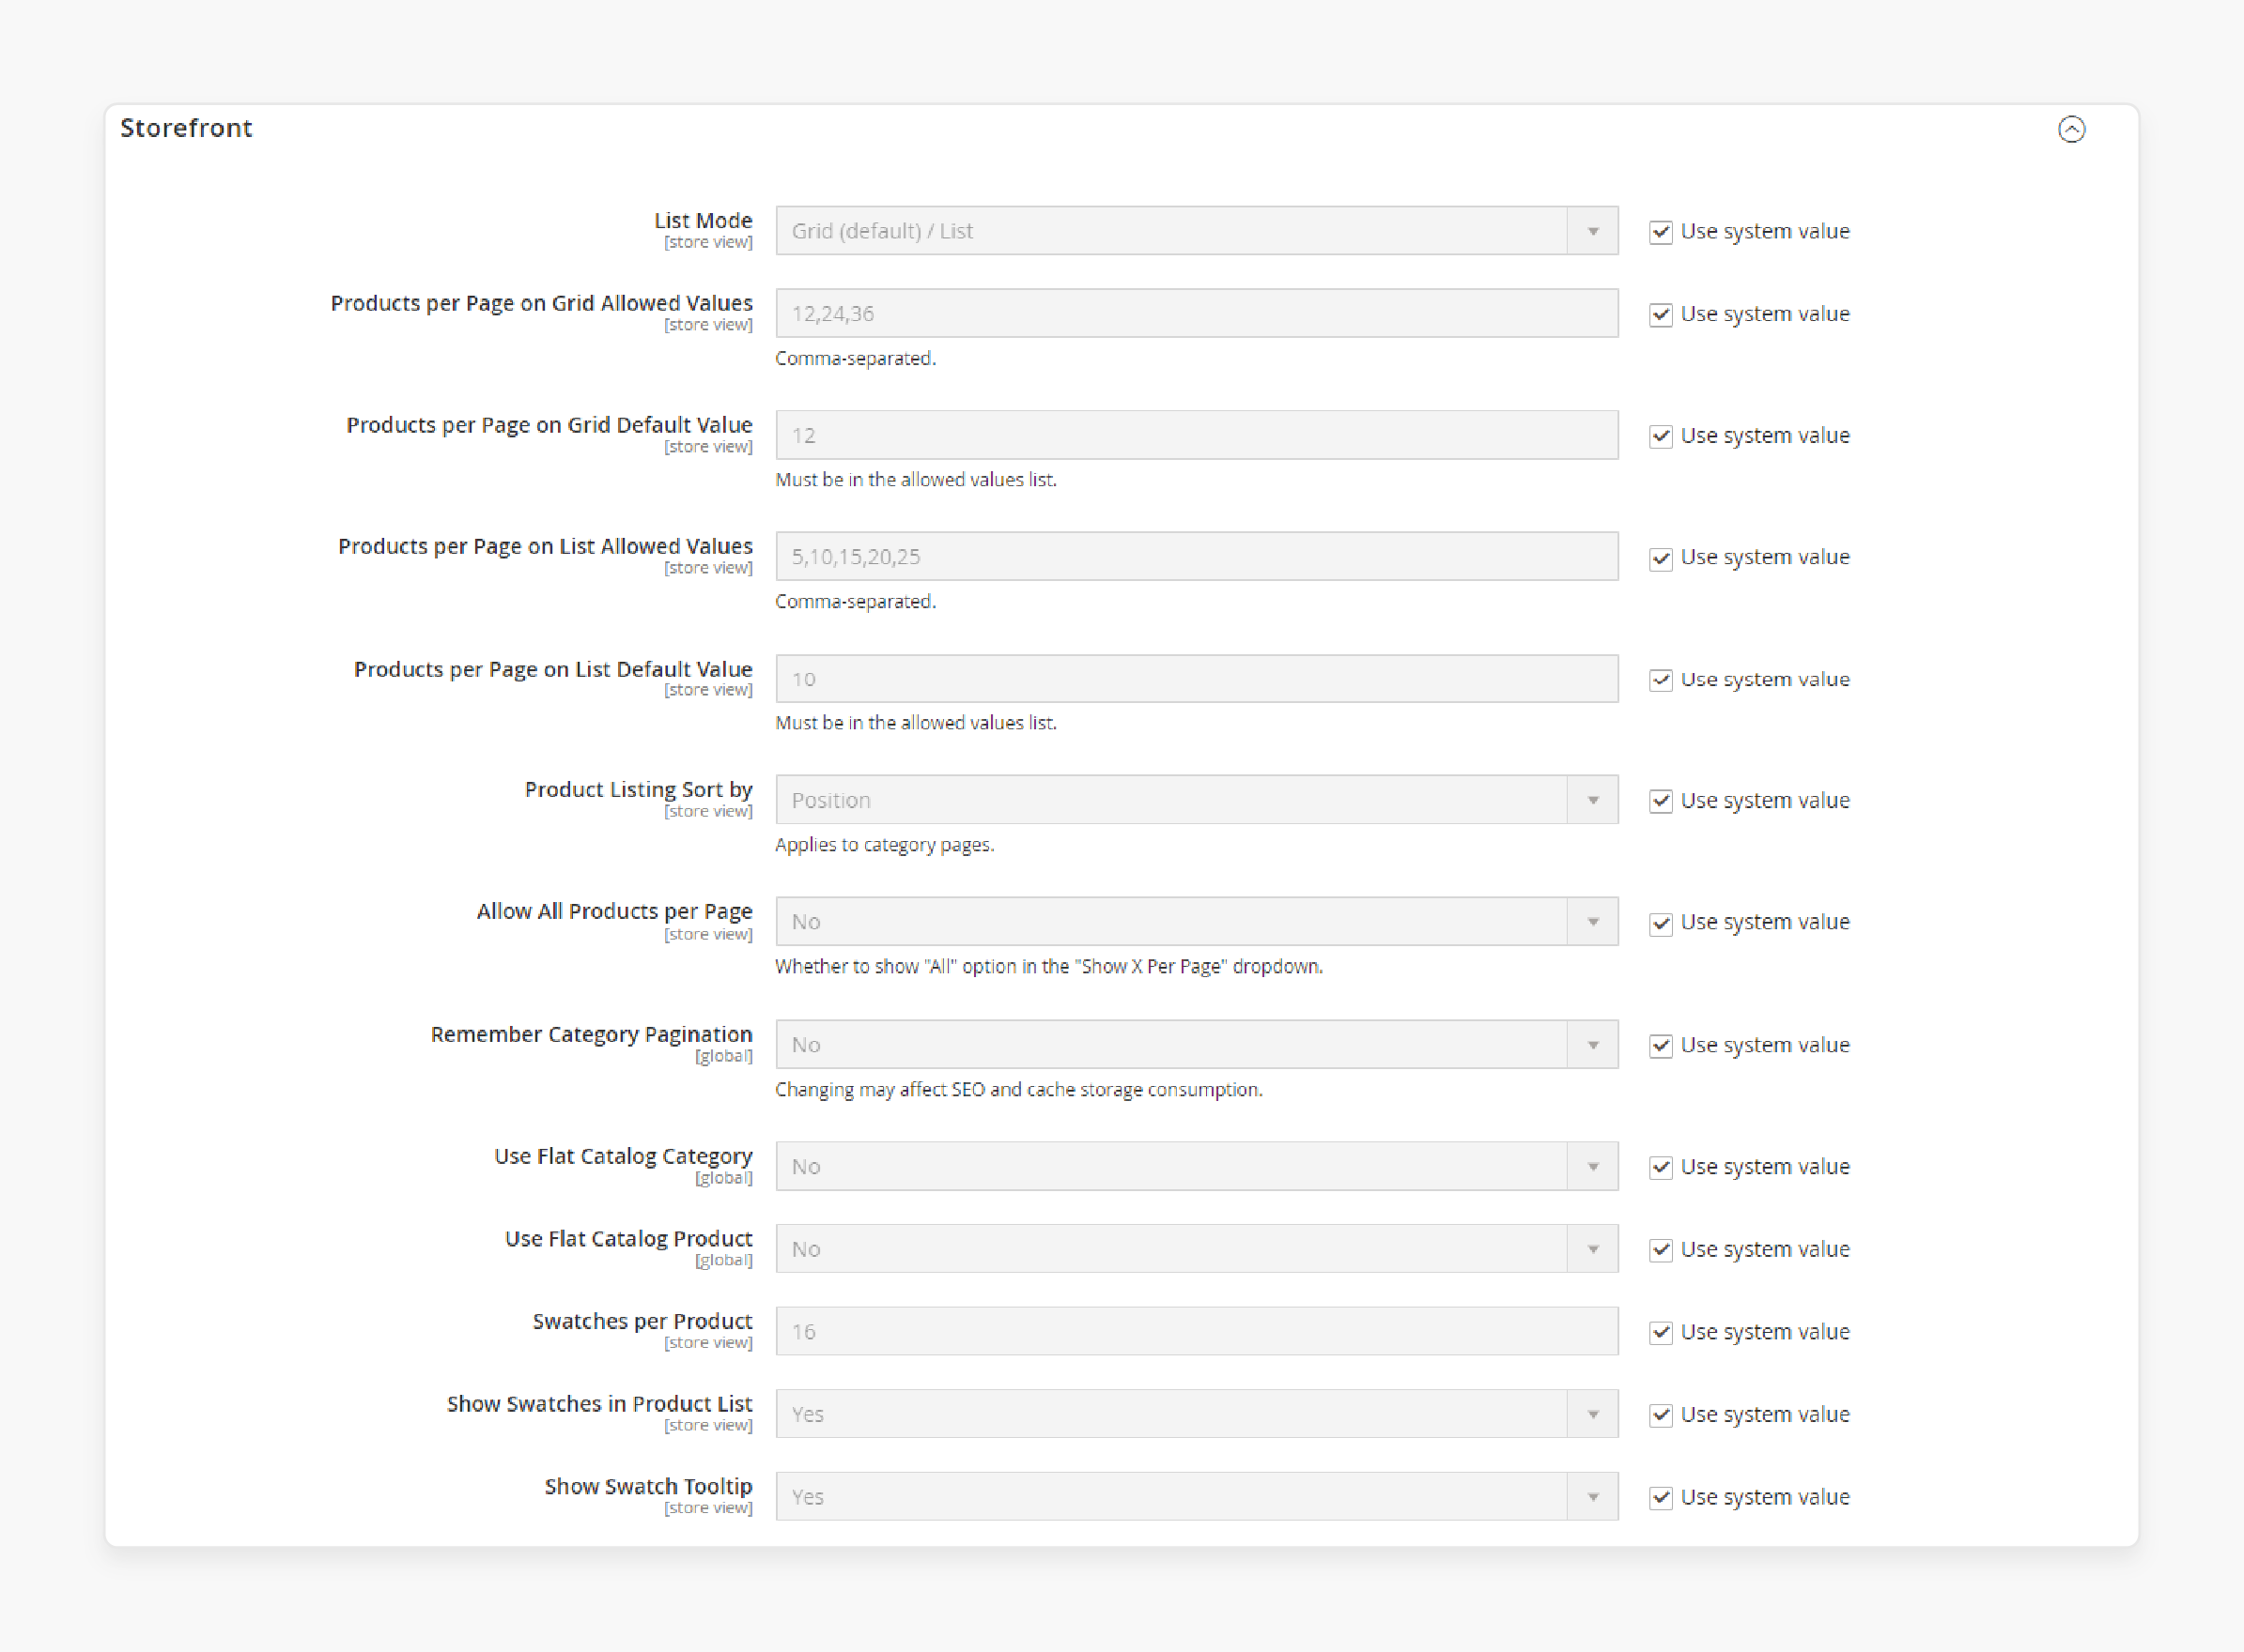Uncheck Use system value for List Allowed Values
2244x1652 pixels.
1661,558
